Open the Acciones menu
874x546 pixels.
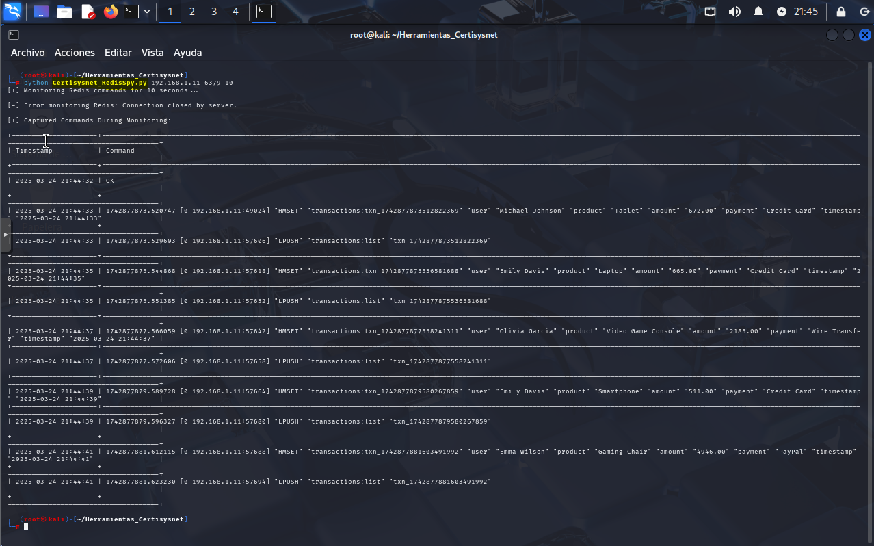(x=75, y=53)
